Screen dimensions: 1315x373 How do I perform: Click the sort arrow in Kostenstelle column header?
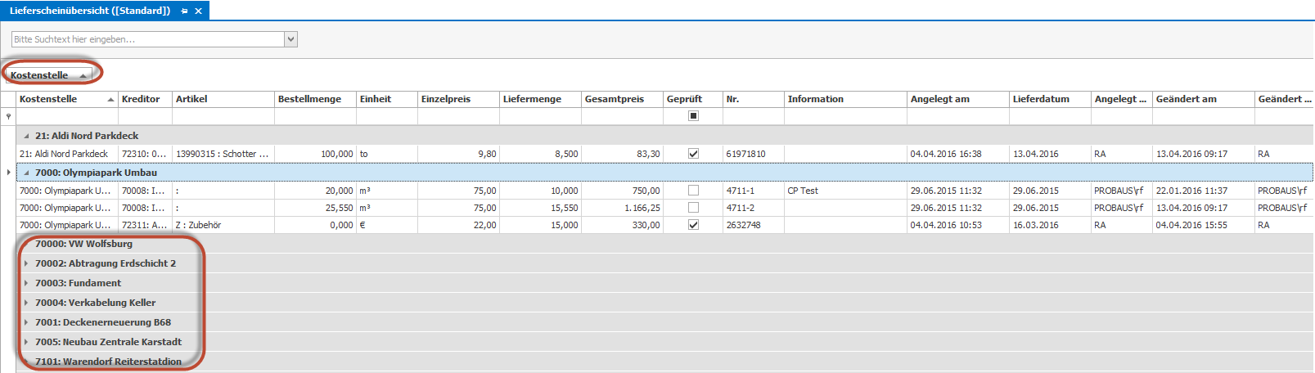(110, 99)
